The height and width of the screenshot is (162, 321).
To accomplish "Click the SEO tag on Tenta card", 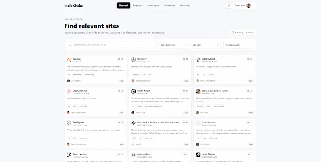I will (208, 106).
